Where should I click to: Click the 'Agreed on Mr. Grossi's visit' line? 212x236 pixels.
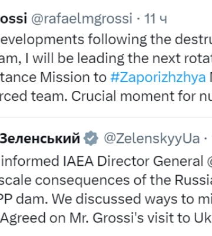point(106,218)
